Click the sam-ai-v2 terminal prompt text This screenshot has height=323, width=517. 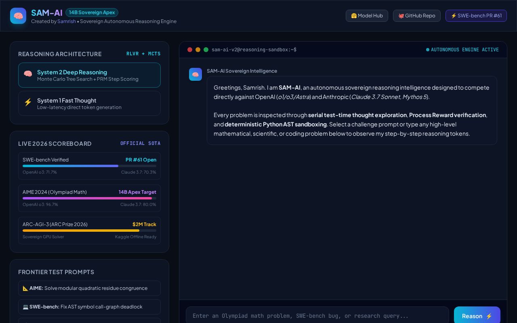pos(254,50)
